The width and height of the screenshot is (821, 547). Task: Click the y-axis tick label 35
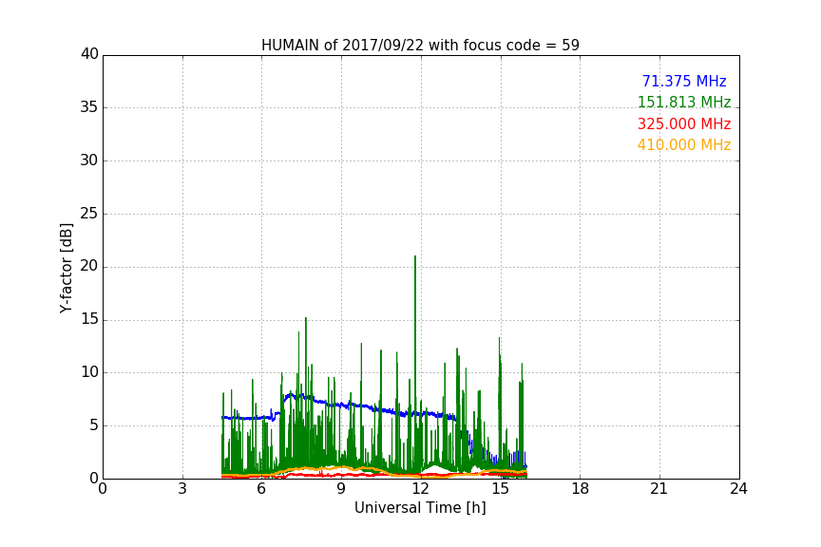point(89,107)
